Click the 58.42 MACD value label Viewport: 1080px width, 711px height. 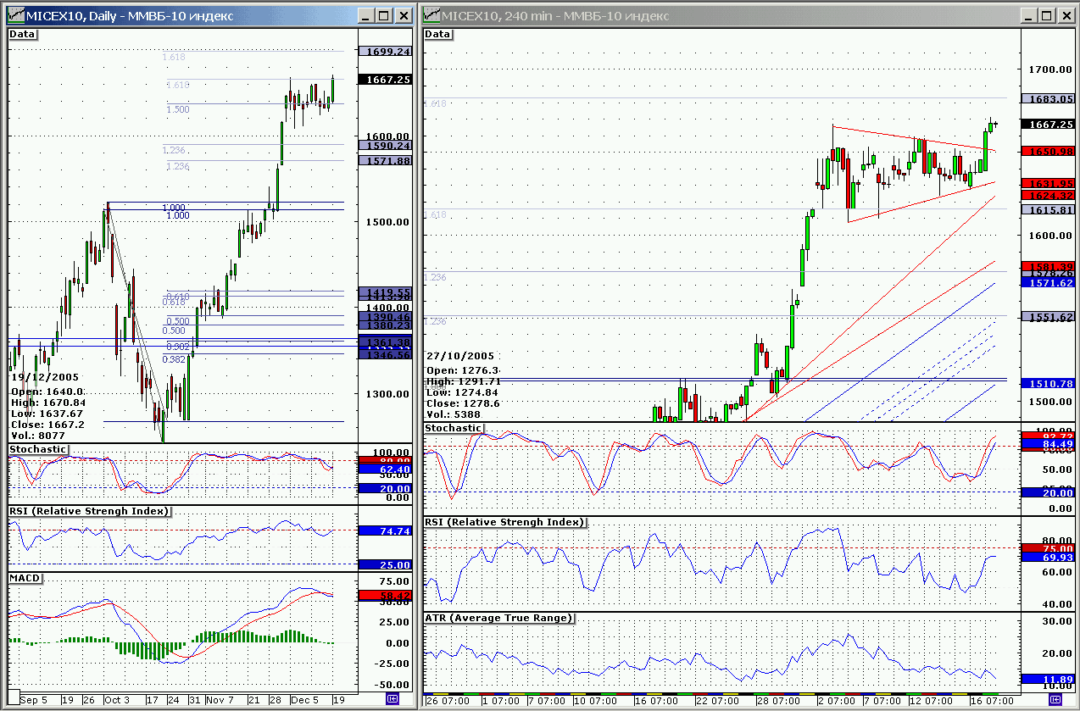coord(386,597)
